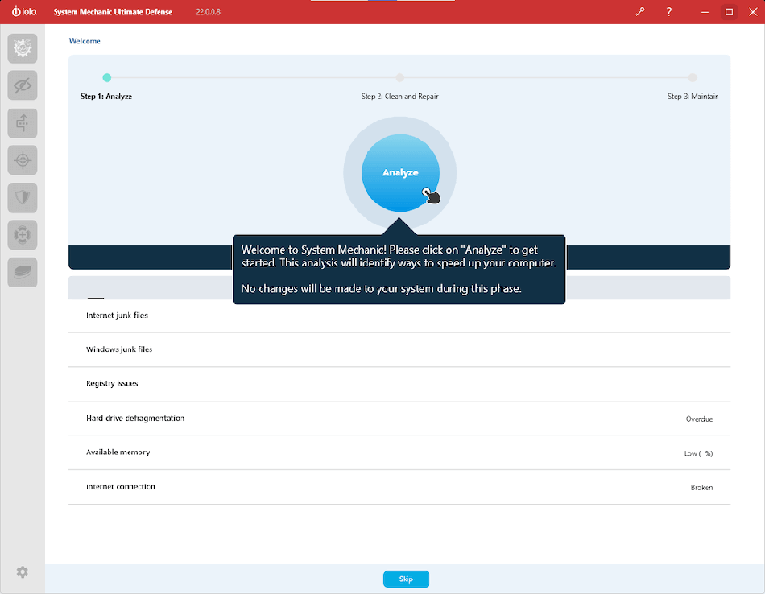Select the Registry issues row
The width and height of the screenshot is (765, 594).
[112, 384]
